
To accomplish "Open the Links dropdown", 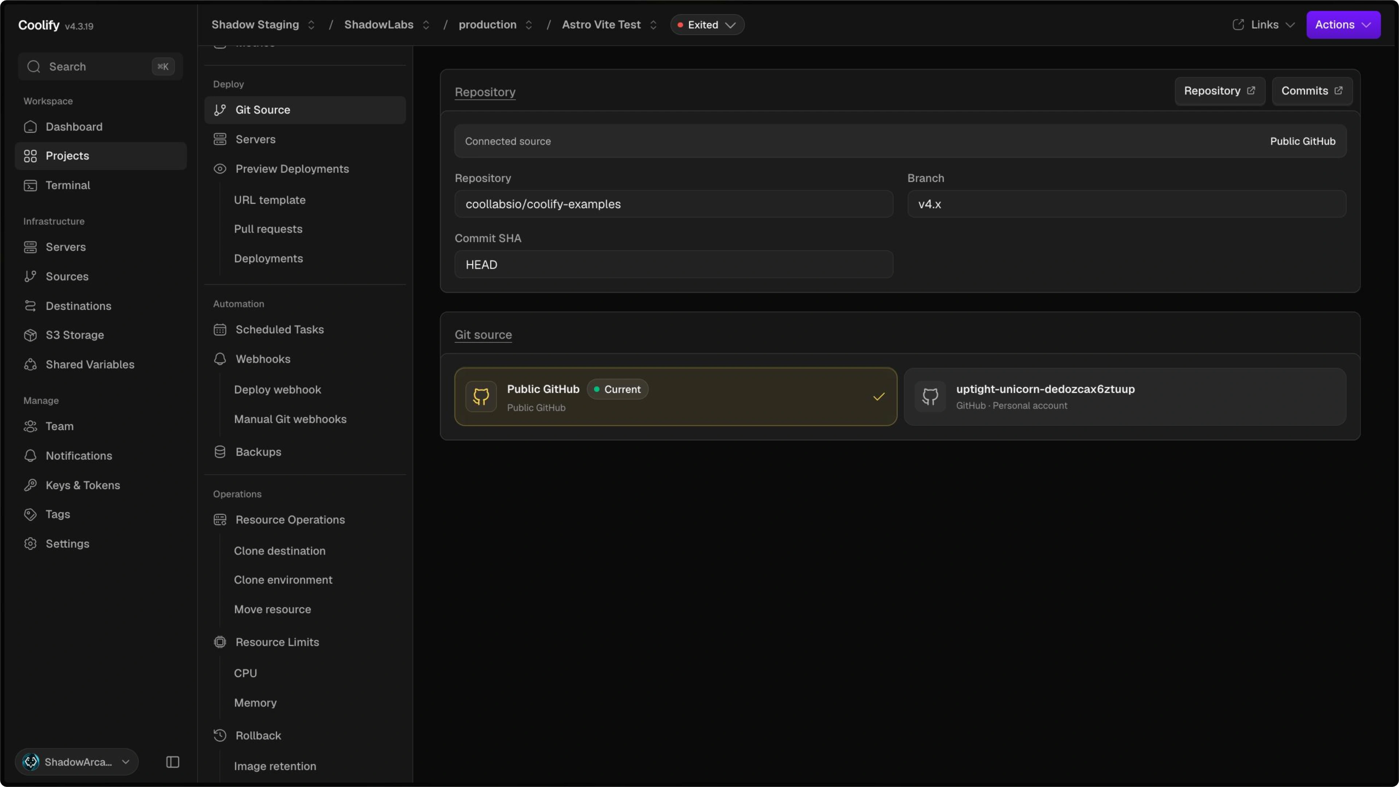I will (x=1264, y=24).
